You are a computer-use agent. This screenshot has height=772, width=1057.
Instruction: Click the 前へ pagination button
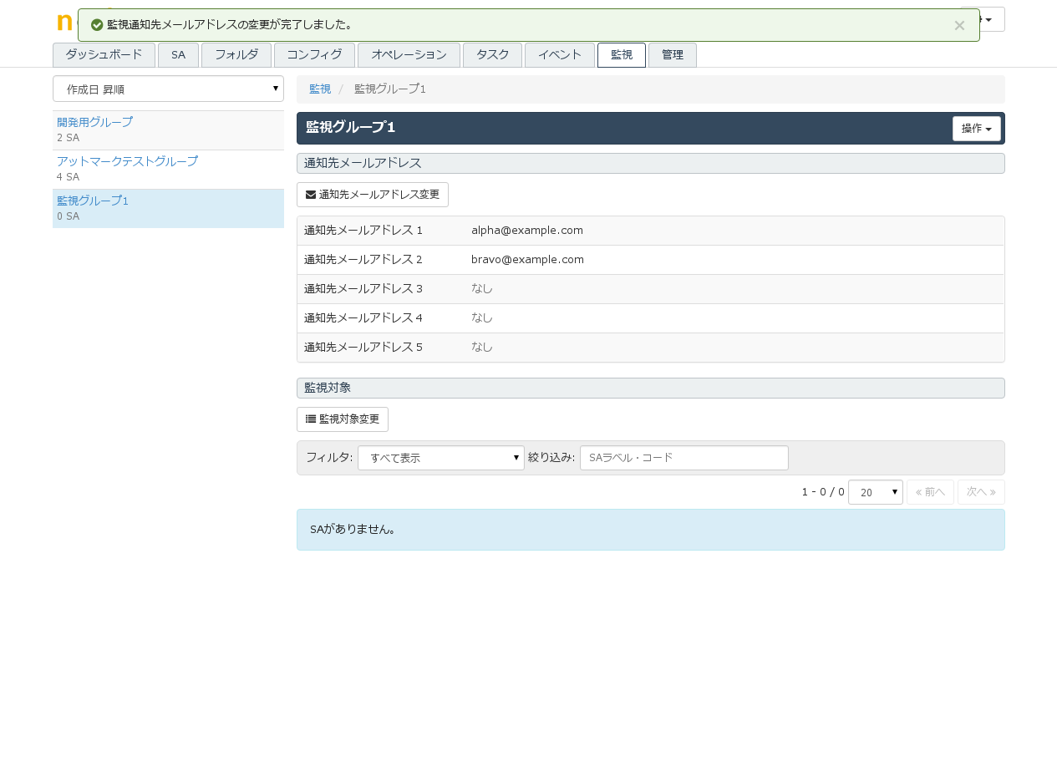[x=930, y=492]
